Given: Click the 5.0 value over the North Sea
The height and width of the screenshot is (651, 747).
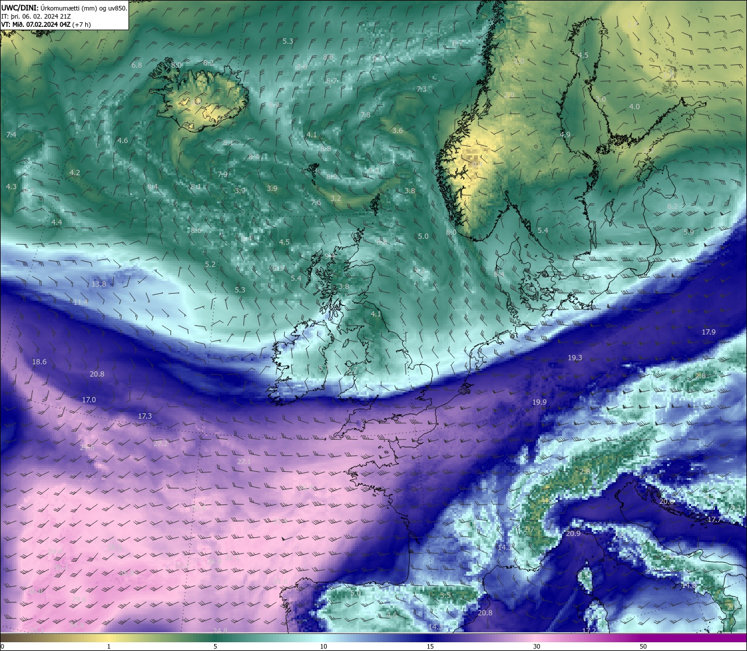Looking at the screenshot, I should pyautogui.click(x=423, y=236).
